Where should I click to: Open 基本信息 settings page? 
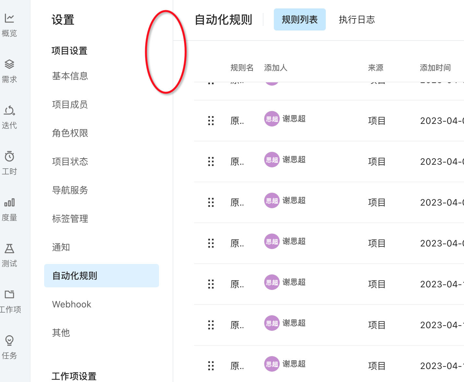(70, 76)
